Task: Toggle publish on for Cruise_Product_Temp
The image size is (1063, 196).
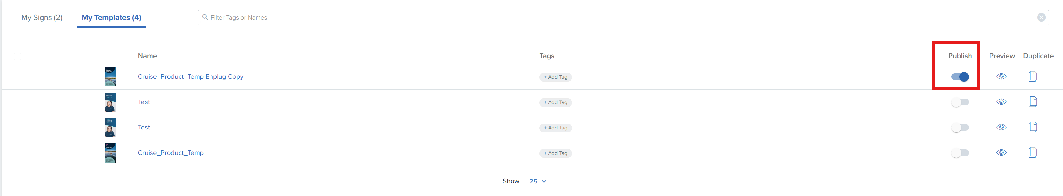Action: [960, 153]
